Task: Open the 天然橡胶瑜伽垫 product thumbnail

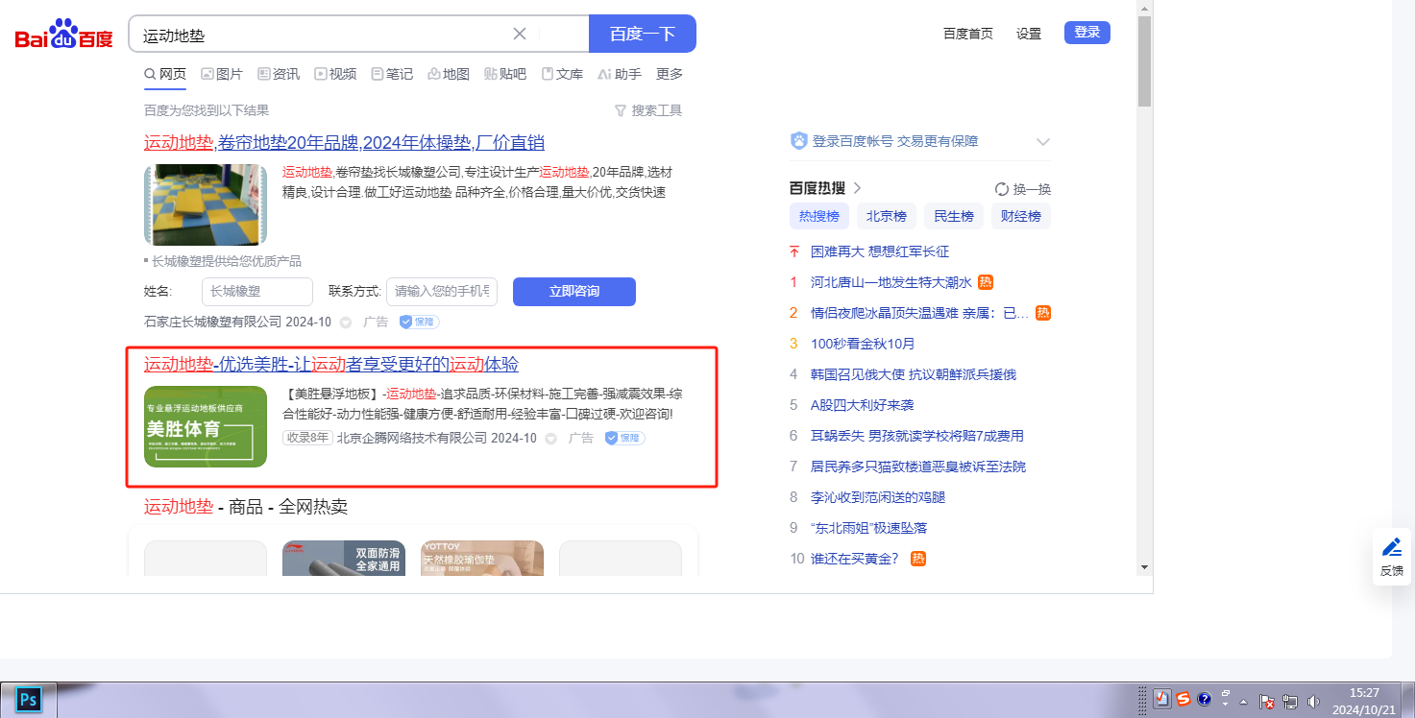Action: coord(482,558)
